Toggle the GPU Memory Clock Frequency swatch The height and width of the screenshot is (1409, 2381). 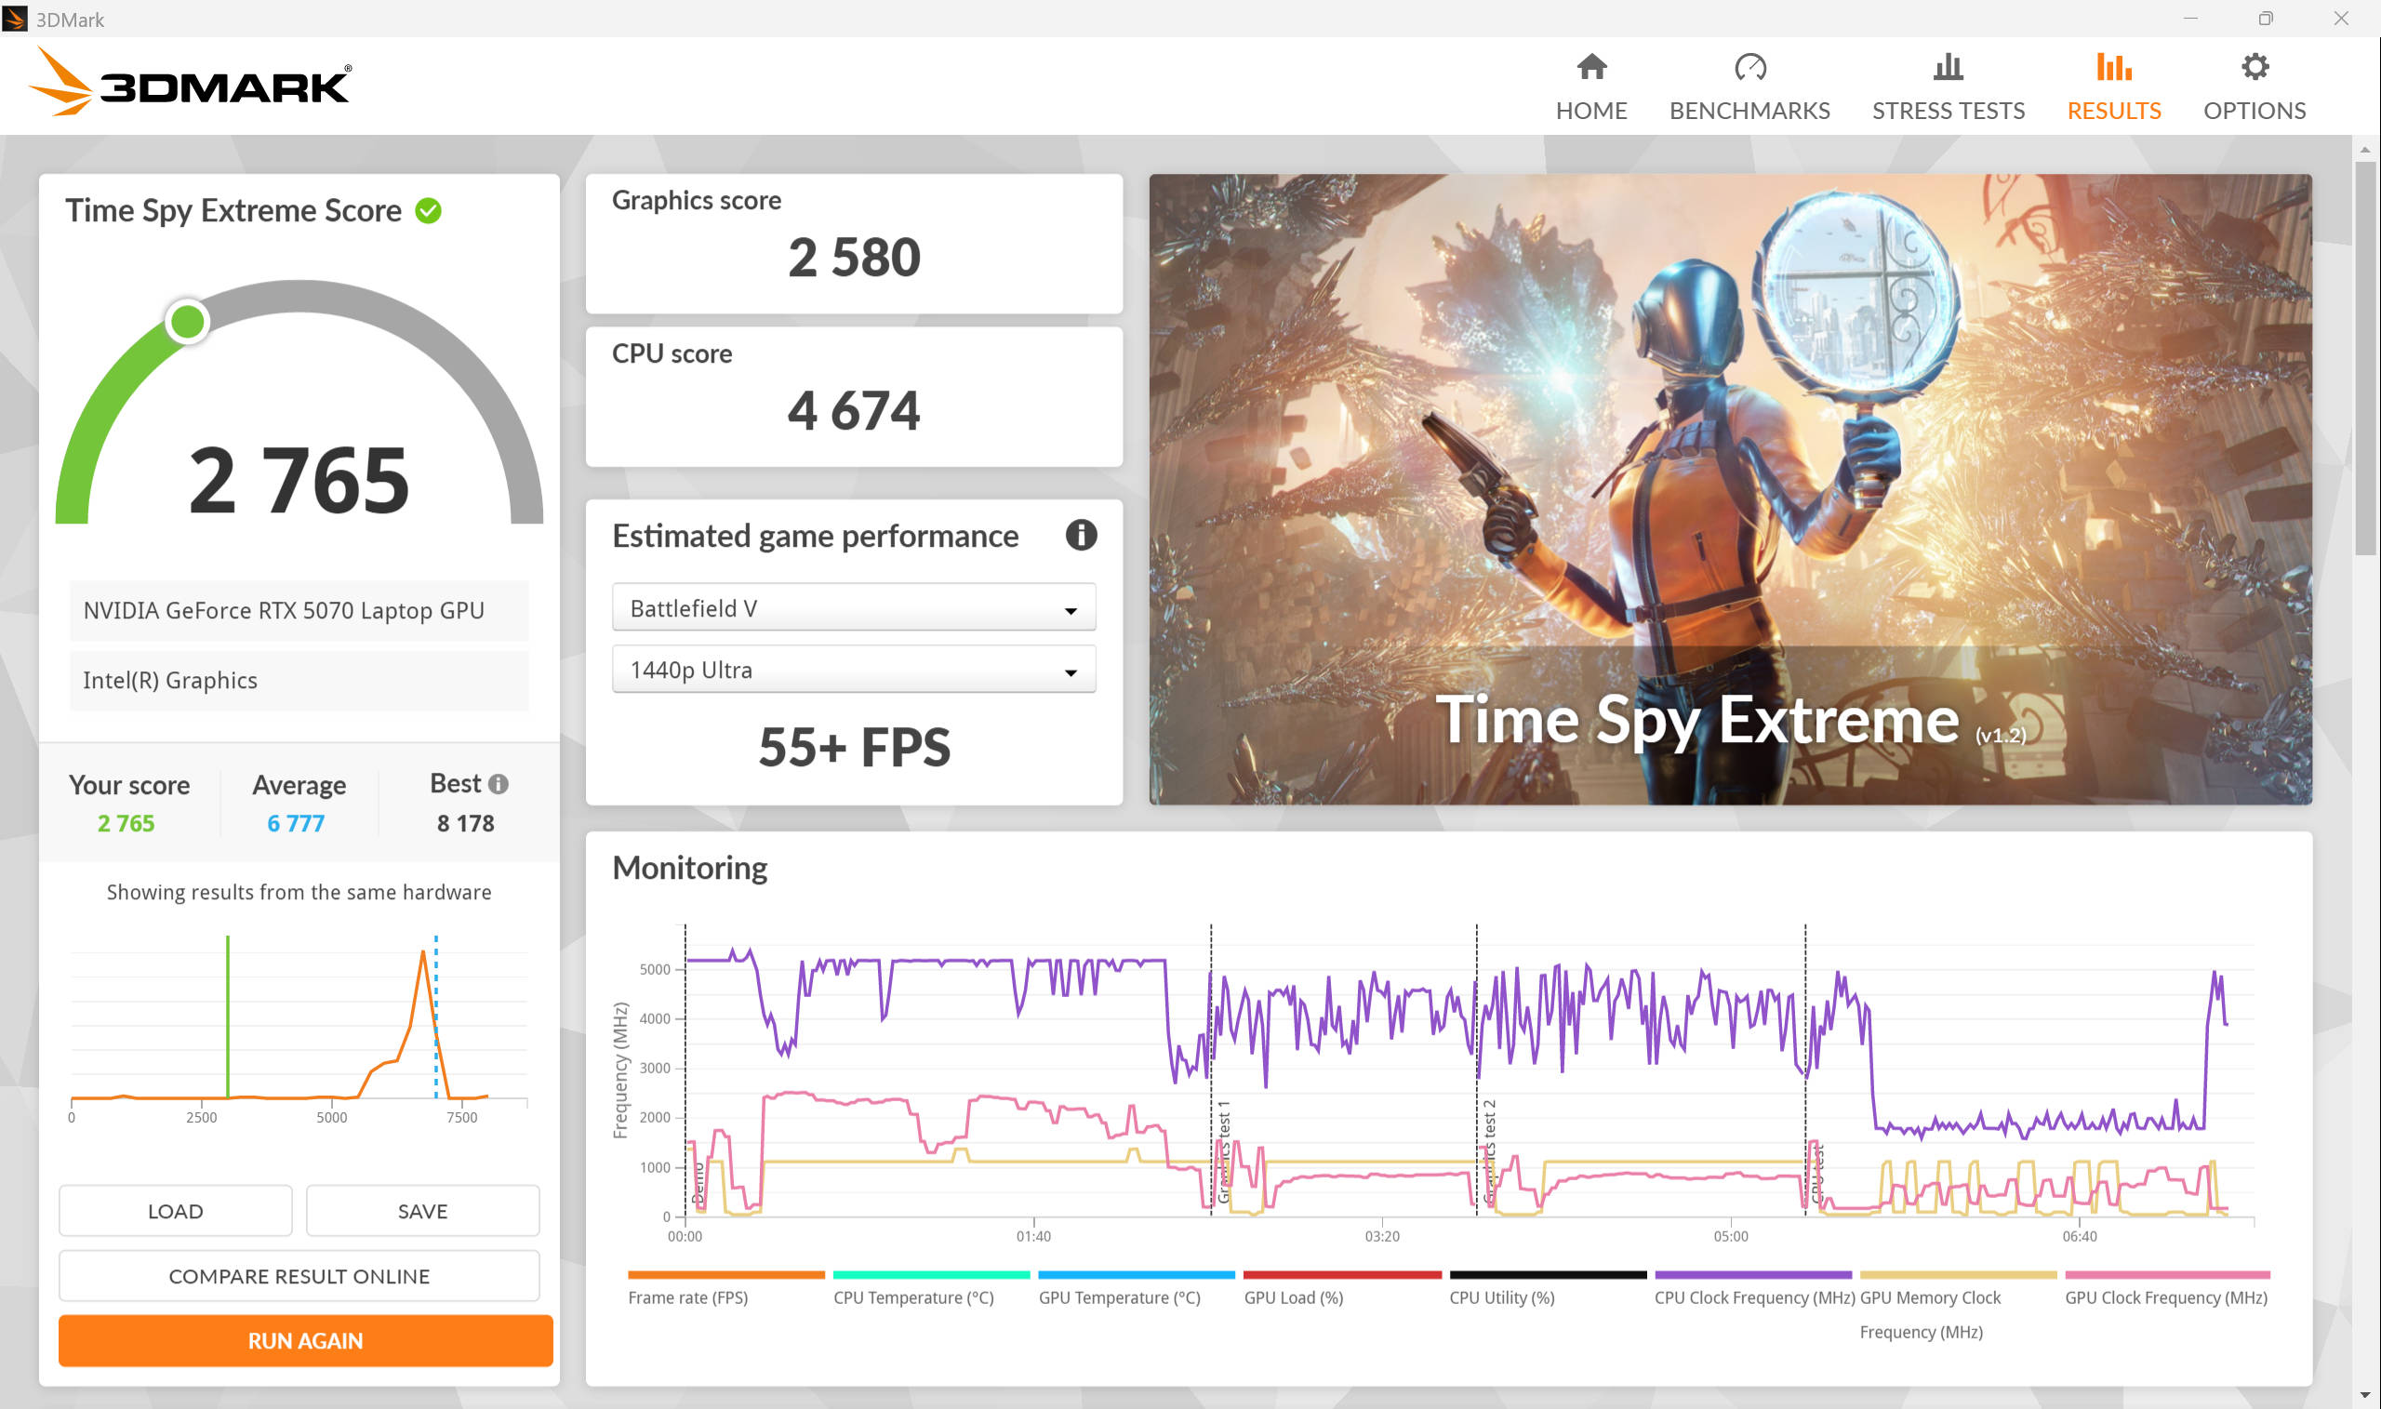pos(1958,1274)
